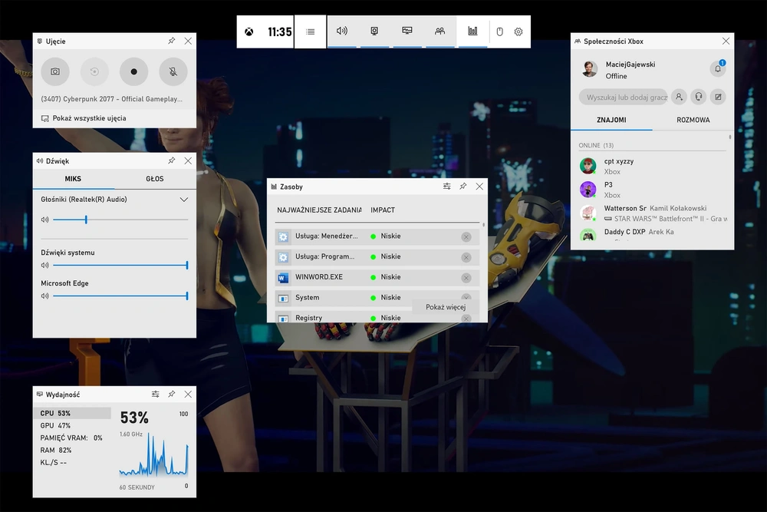Click the record last 30 seconds icon
The width and height of the screenshot is (767, 512).
pos(94,71)
